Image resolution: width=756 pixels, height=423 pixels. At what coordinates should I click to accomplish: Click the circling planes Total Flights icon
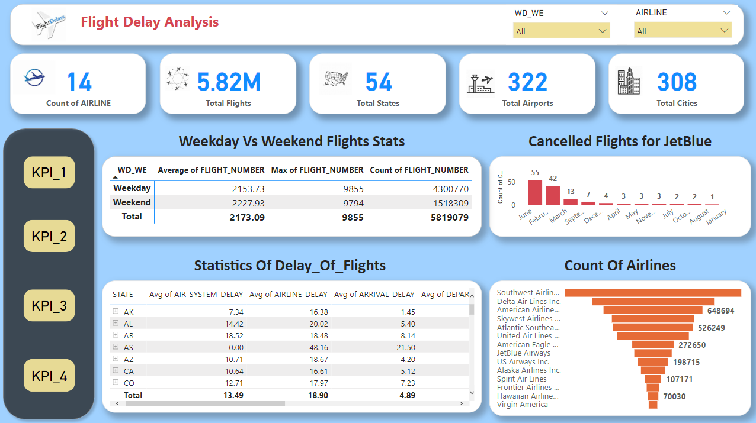177,79
